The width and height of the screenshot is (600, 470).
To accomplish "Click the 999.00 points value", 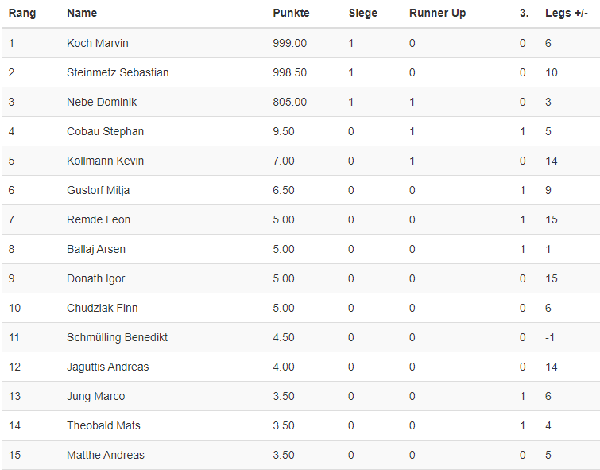I will pos(289,43).
